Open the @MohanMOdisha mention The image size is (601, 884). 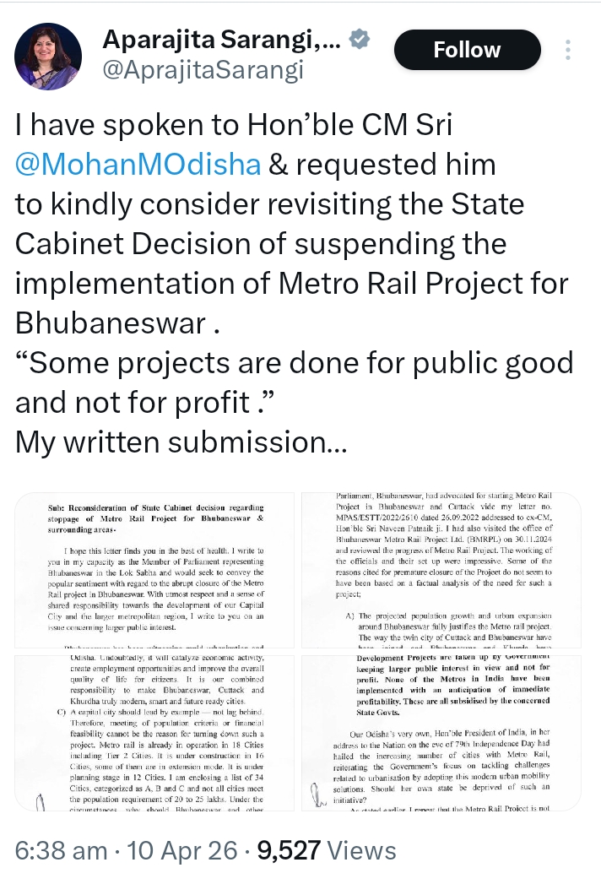point(138,164)
